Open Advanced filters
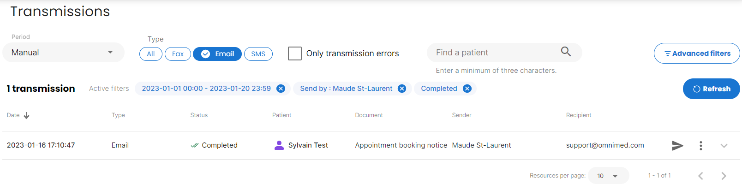Screen dimensions: 742x190 tap(697, 53)
